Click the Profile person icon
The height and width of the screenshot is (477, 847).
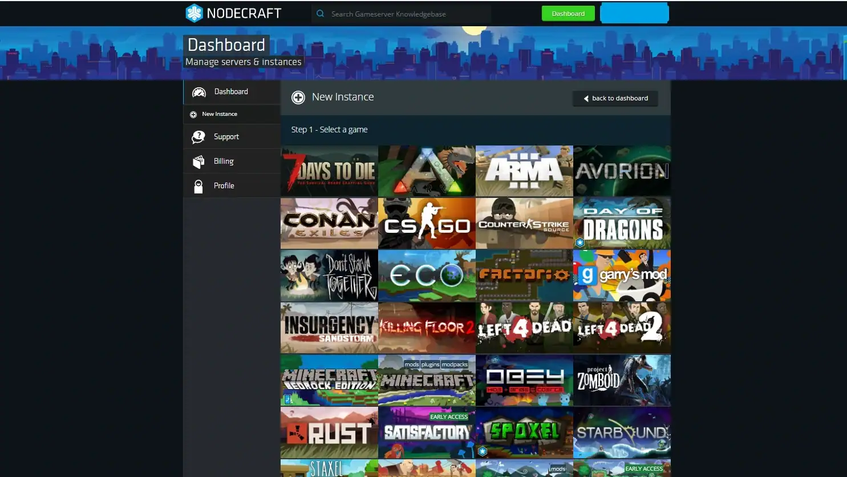coord(198,187)
